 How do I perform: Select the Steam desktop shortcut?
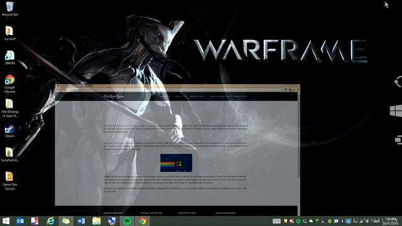click(9, 131)
